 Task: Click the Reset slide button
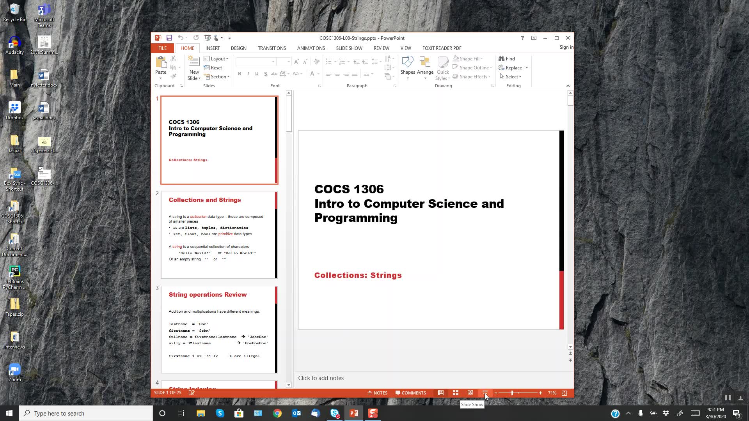[x=213, y=68]
